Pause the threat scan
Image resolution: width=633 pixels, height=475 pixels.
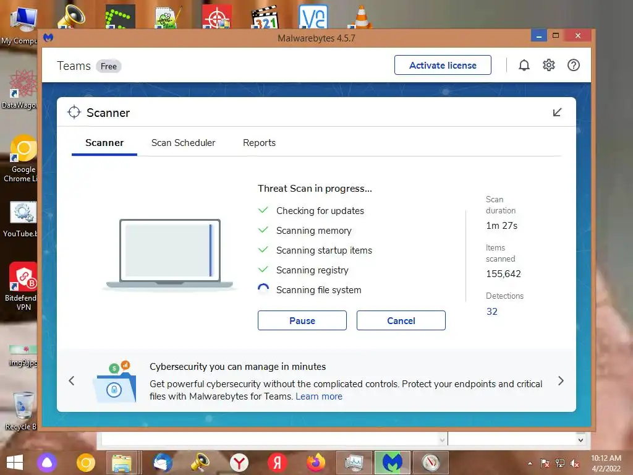point(302,320)
